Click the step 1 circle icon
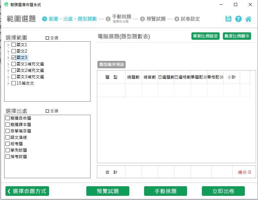This screenshot has height=200, width=258. 45,19
